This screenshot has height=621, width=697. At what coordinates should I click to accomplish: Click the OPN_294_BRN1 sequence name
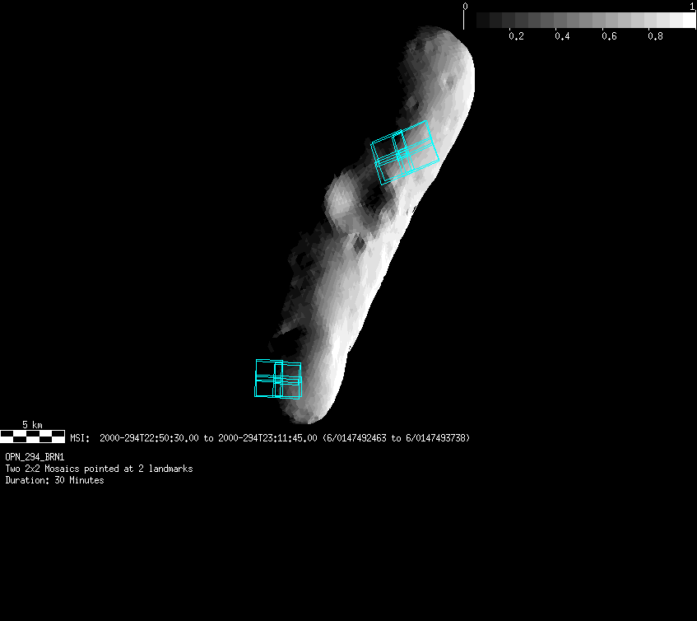point(35,457)
